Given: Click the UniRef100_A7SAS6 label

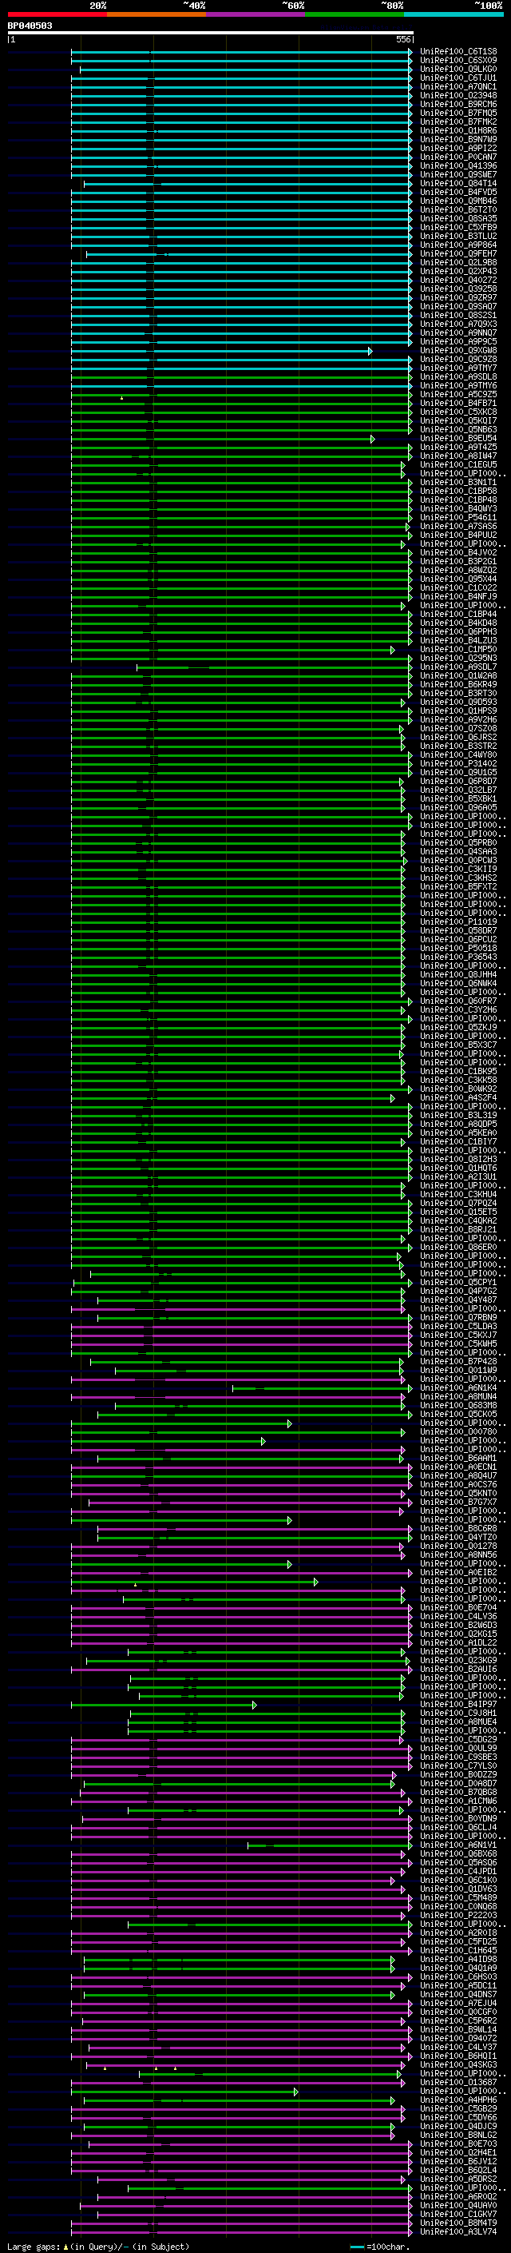Looking at the screenshot, I should click(x=458, y=527).
